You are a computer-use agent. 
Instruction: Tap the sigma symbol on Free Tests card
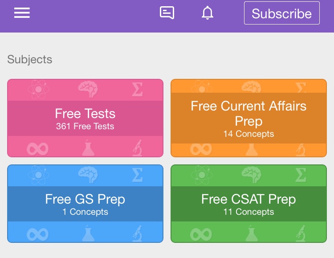(138, 90)
